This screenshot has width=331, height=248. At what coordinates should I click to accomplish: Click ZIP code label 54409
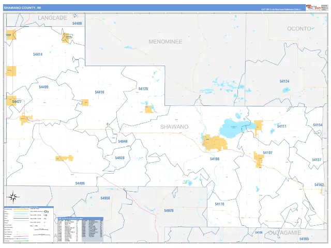click(x=77, y=23)
